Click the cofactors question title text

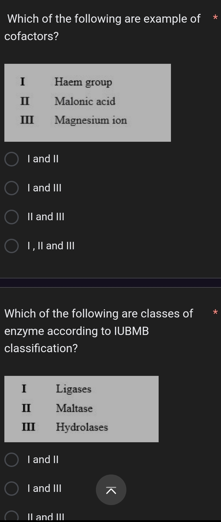click(102, 27)
